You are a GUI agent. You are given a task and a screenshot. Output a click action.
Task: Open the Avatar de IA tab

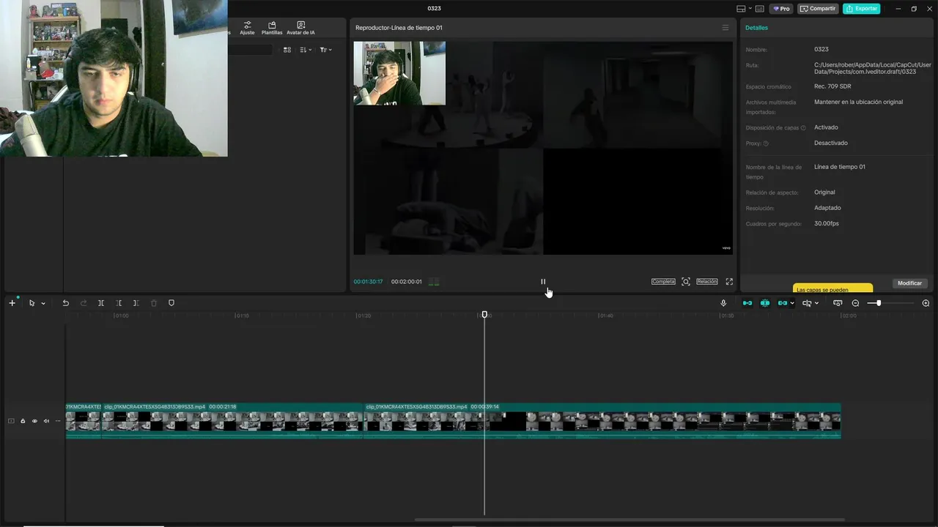(x=300, y=29)
